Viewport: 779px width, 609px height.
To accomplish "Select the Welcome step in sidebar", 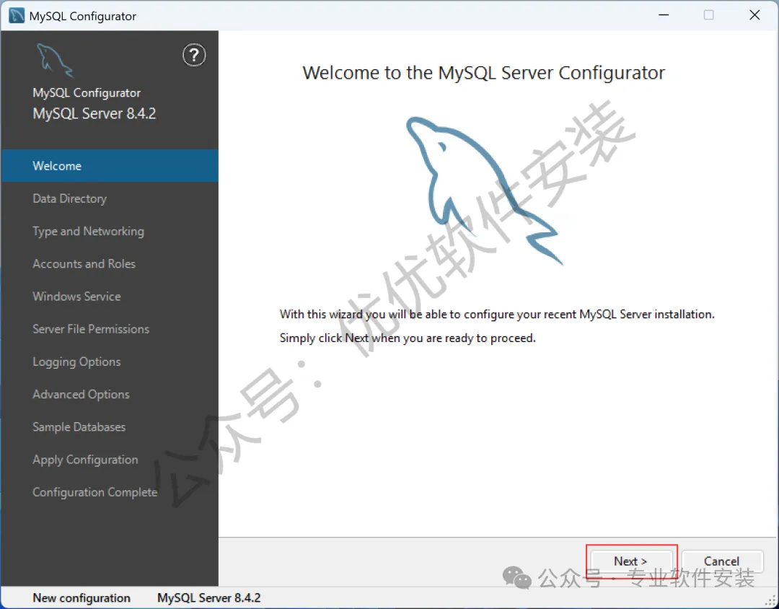I will (110, 165).
